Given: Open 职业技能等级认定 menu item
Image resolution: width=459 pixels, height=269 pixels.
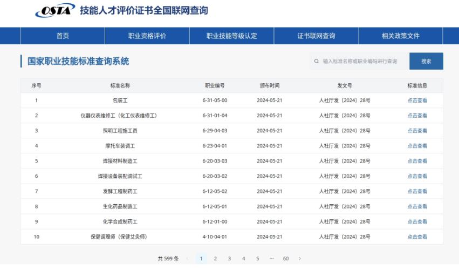Looking at the screenshot, I should click(231, 36).
